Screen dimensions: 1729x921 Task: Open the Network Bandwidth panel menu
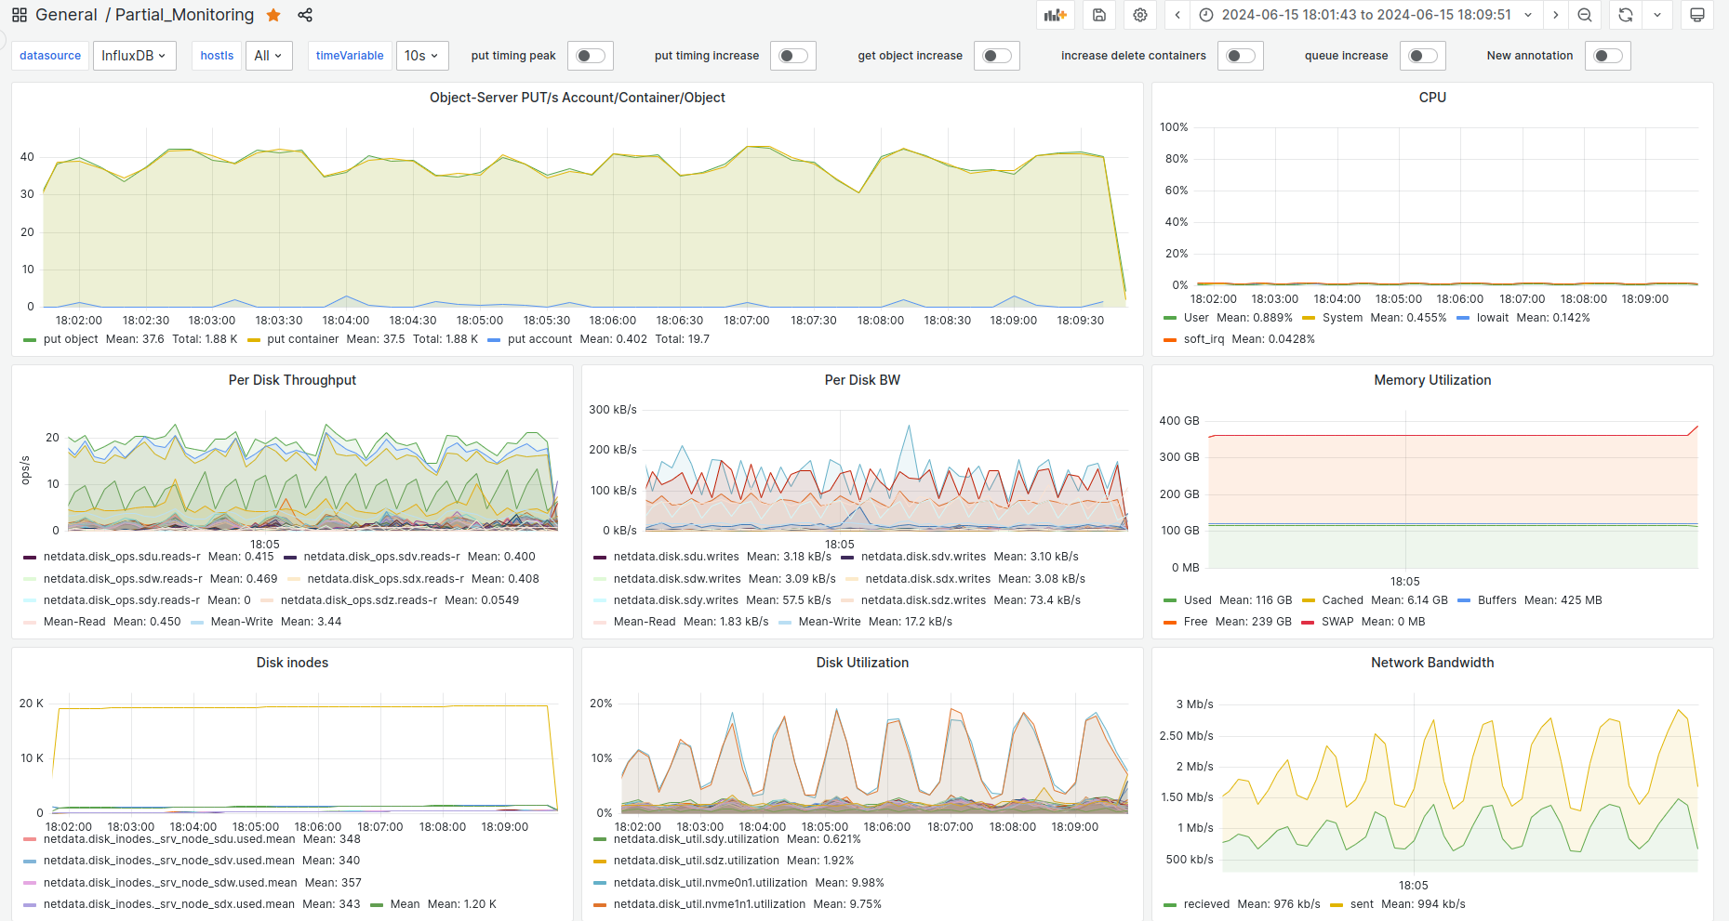pyautogui.click(x=1431, y=663)
